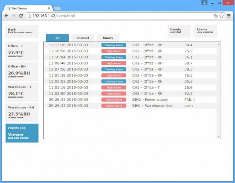The width and height of the screenshot is (235, 183).
Task: Open the Chrome hamburger menu
Action: [x=229, y=16]
